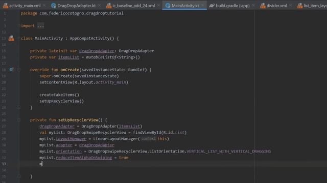The height and width of the screenshot is (183, 327).
Task: Click the folded import ellipsis placeholder
Action: click(41, 26)
